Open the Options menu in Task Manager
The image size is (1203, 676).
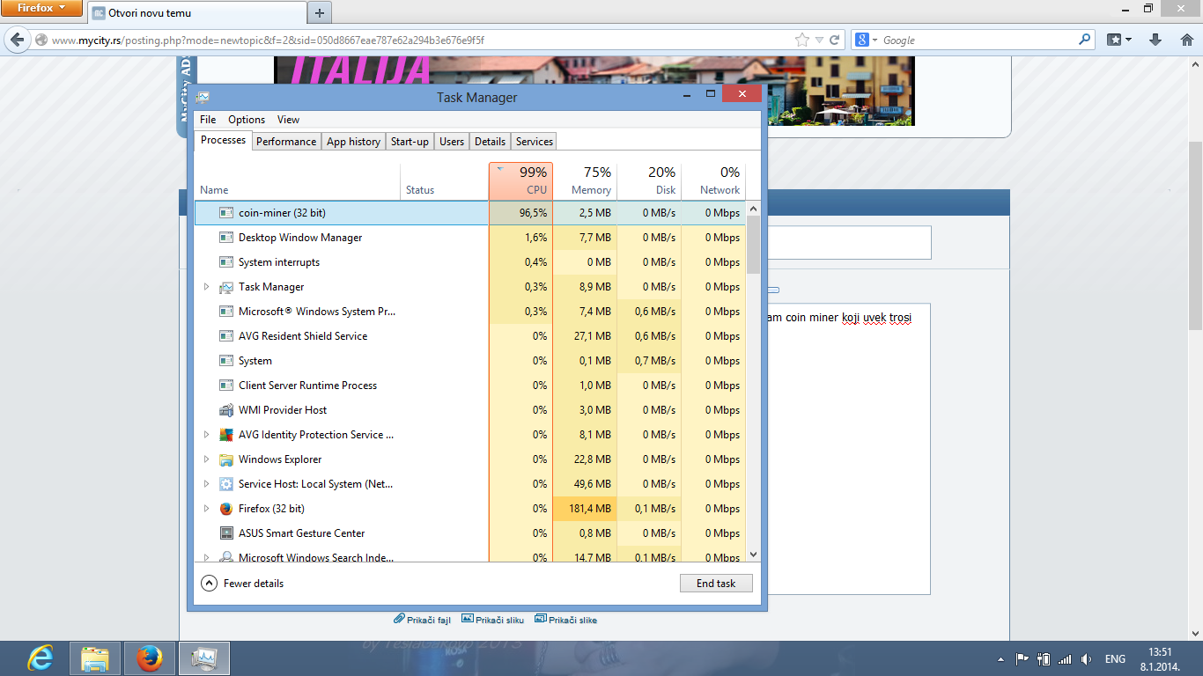click(x=247, y=120)
